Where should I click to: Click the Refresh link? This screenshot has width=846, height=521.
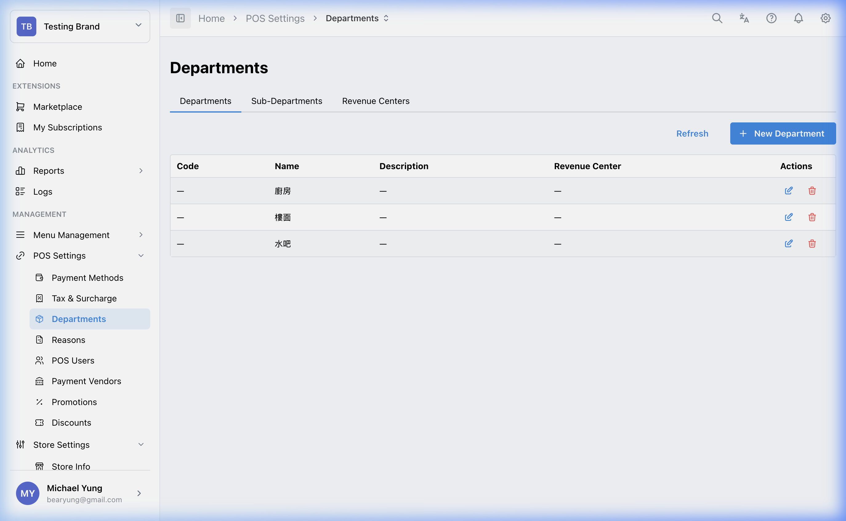pyautogui.click(x=692, y=133)
